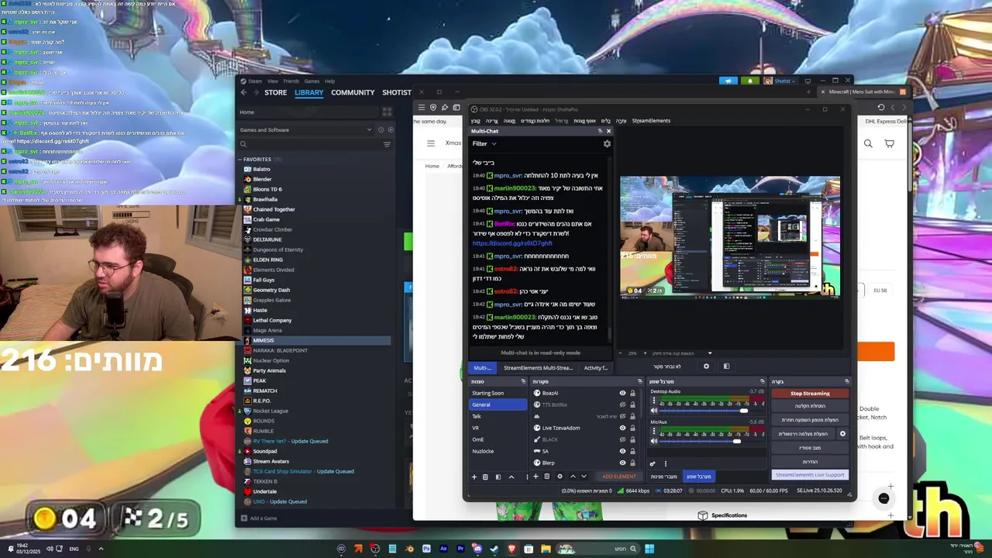Show the BLACK source
This screenshot has width=992, height=558.
tap(622, 439)
